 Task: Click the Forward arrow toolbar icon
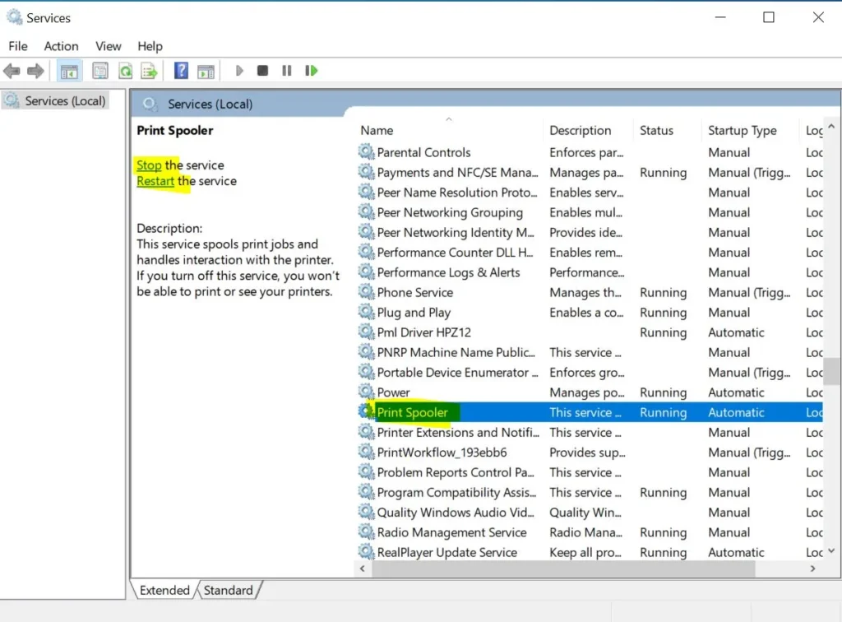35,71
